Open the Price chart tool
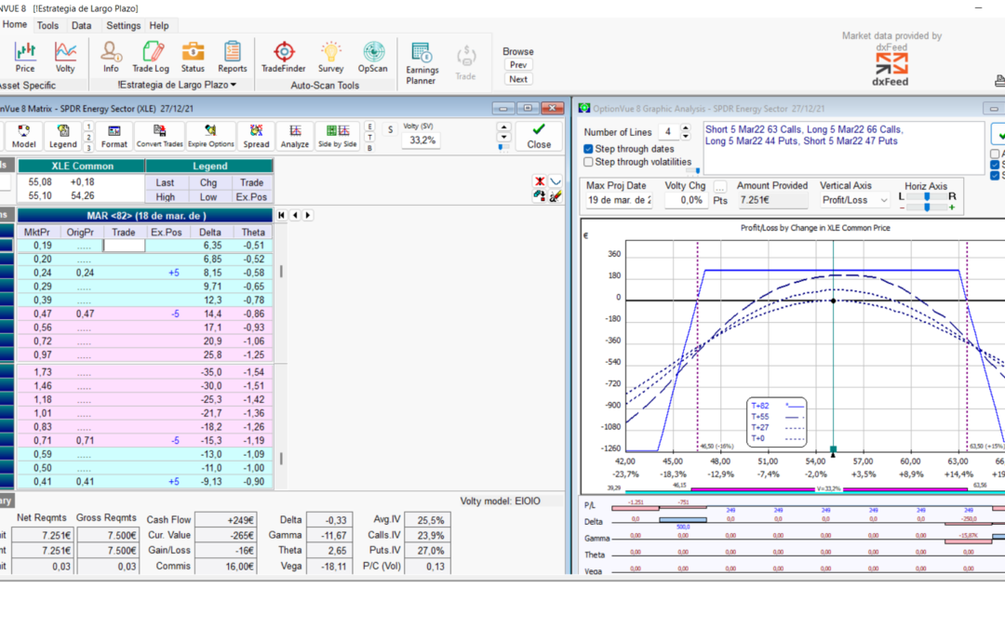Screen dimensions: 1005x628 pos(25,57)
